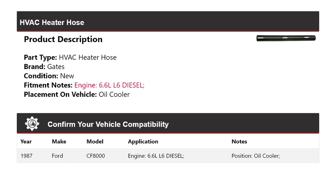The width and height of the screenshot is (336, 174).
Task: Click the gear compatibility icon
Action: click(x=32, y=124)
